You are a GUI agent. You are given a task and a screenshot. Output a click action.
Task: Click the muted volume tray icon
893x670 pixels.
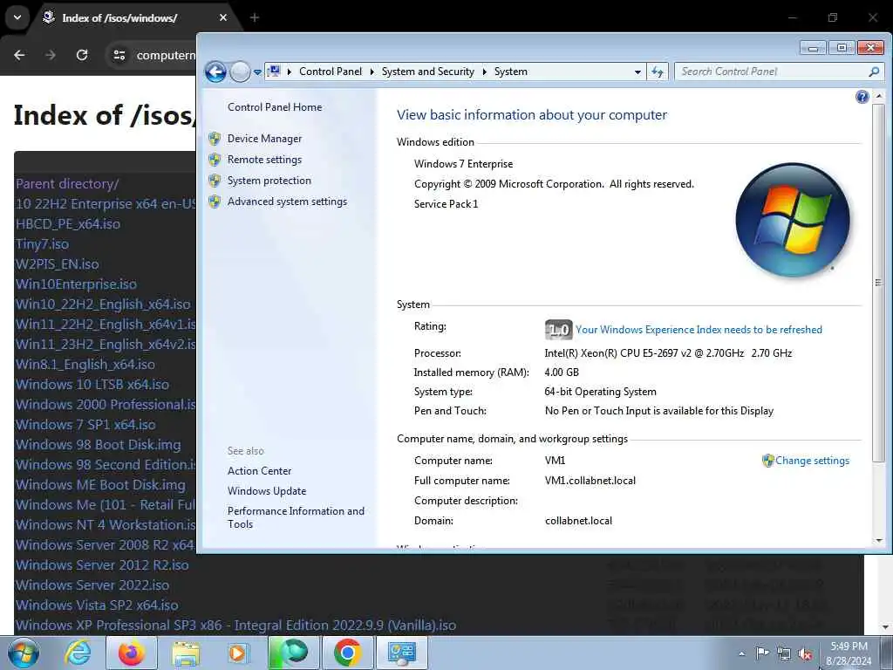tap(805, 654)
